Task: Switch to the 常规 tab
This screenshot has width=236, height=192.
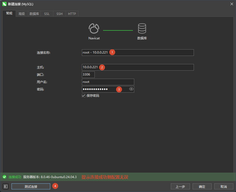Action: point(9,13)
